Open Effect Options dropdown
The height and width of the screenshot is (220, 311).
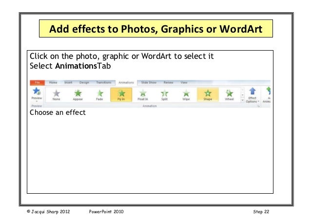tap(253, 95)
